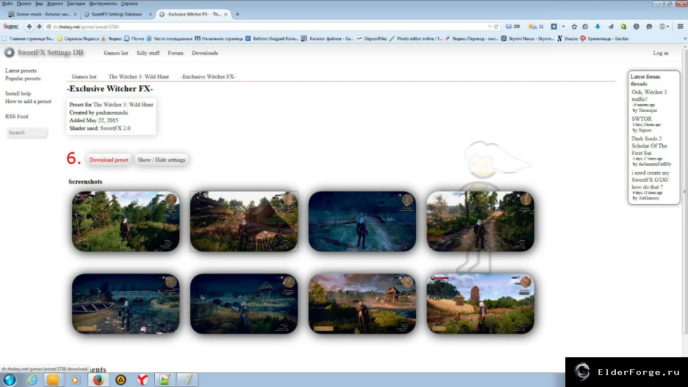This screenshot has height=387, width=688.
Task: Open How to add a preset link
Action: (x=28, y=101)
